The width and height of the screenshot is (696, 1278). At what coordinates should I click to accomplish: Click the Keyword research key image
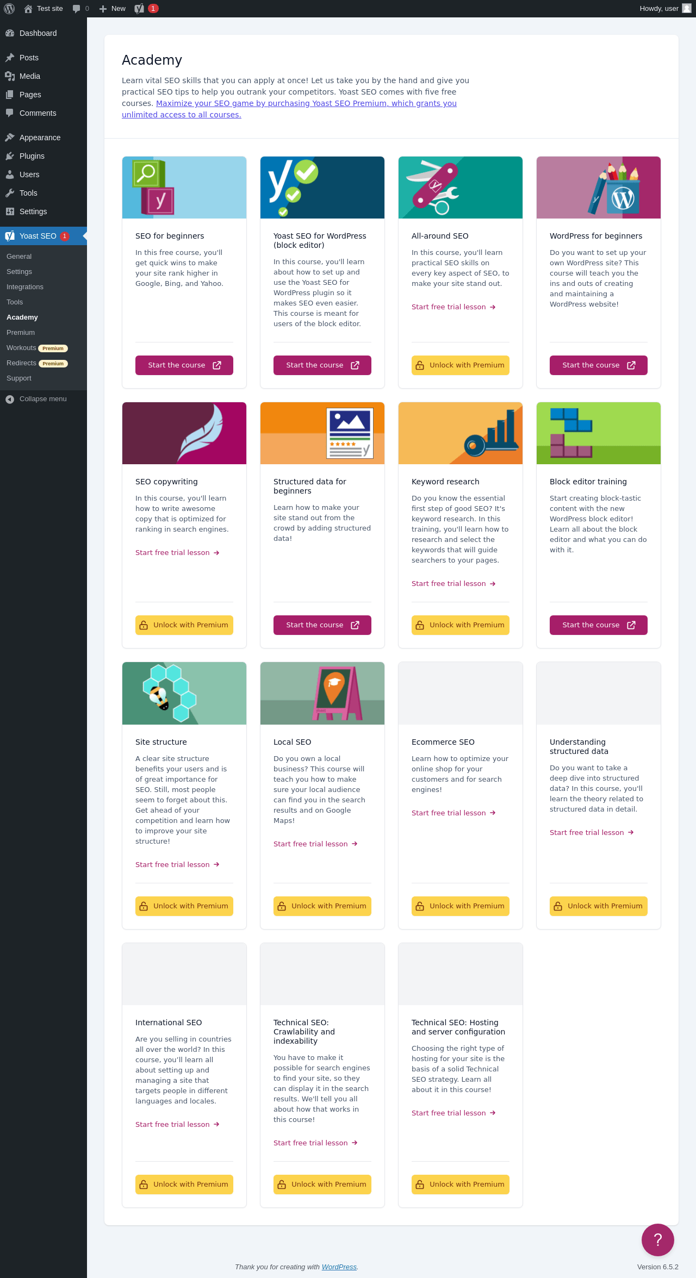point(461,433)
